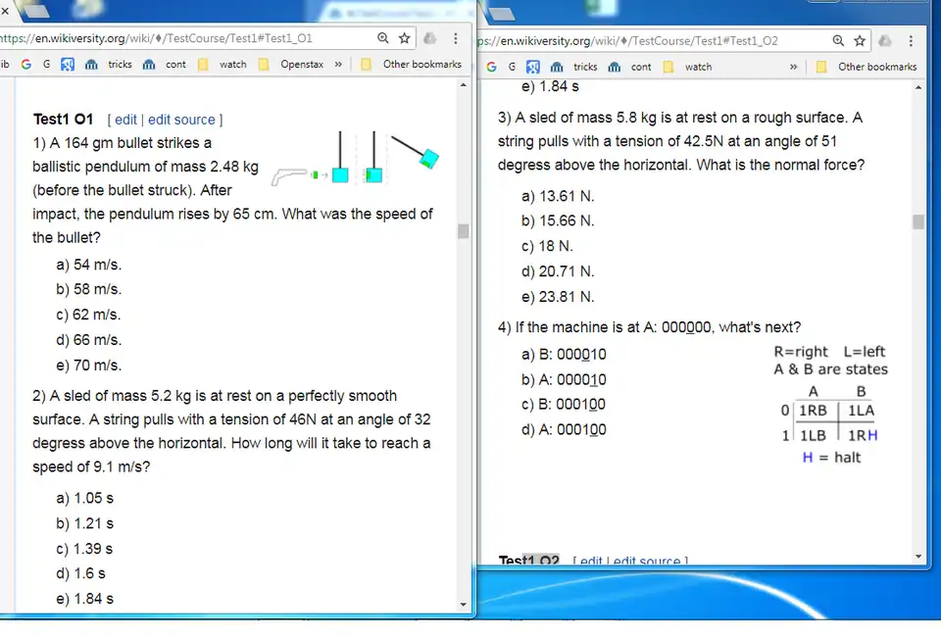Open the Chrome menu in left window
The height and width of the screenshot is (636, 941).
click(455, 38)
